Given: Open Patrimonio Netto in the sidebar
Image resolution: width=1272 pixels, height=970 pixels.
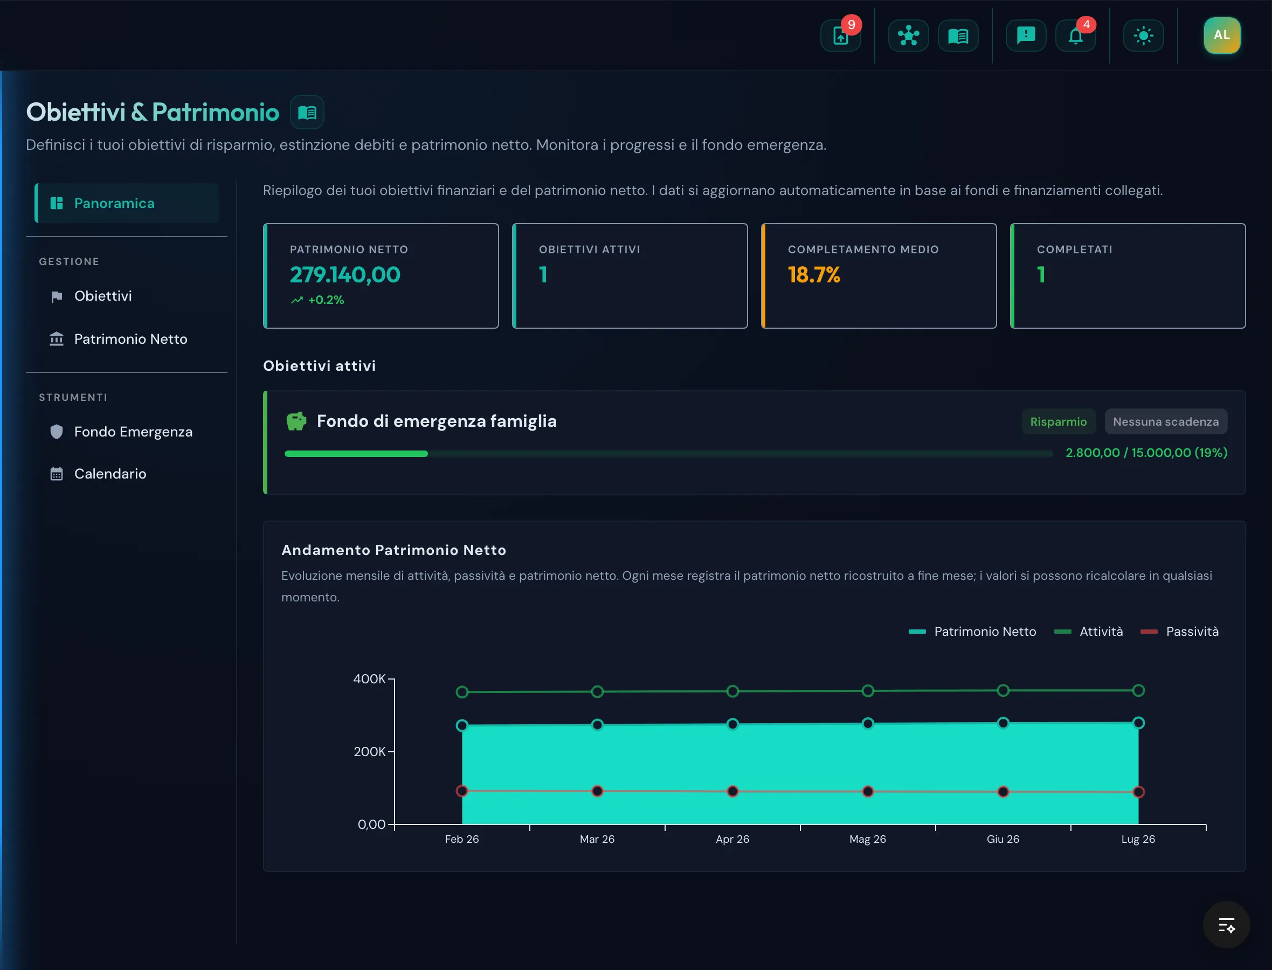Looking at the screenshot, I should 127,339.
